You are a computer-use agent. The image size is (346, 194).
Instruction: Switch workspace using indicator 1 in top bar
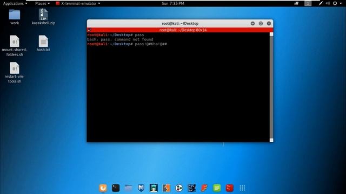click(x=308, y=3)
